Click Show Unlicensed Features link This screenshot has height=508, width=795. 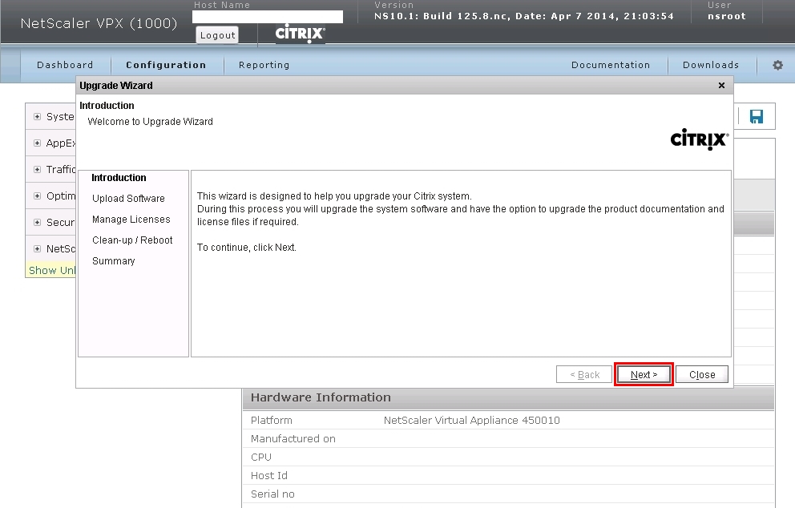(52, 270)
